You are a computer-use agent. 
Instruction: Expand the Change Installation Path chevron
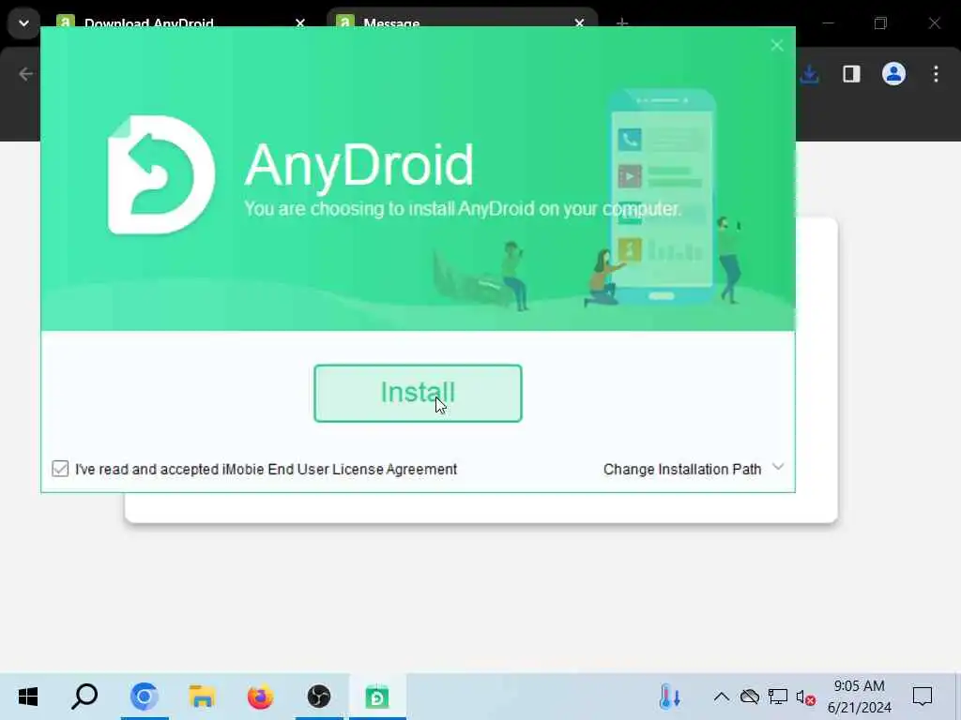(778, 467)
